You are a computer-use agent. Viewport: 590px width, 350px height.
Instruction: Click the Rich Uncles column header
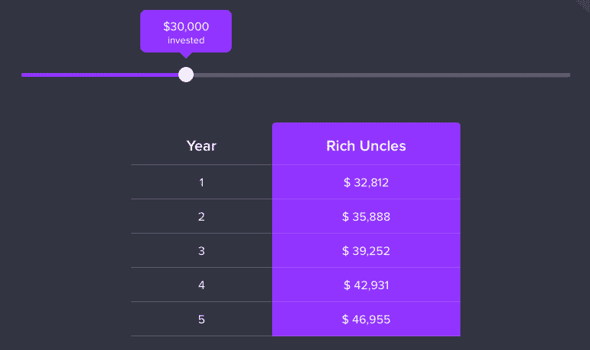[366, 145]
